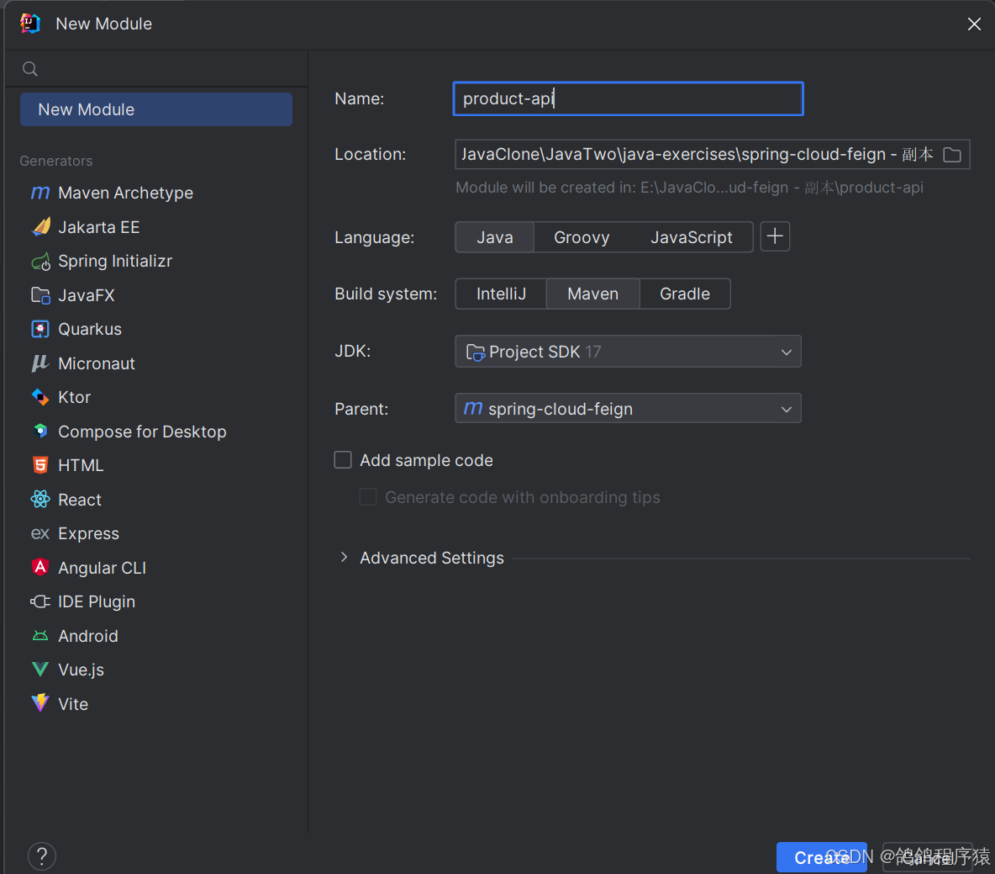Click the Micronaut mu icon
The width and height of the screenshot is (995, 874).
pyautogui.click(x=40, y=363)
